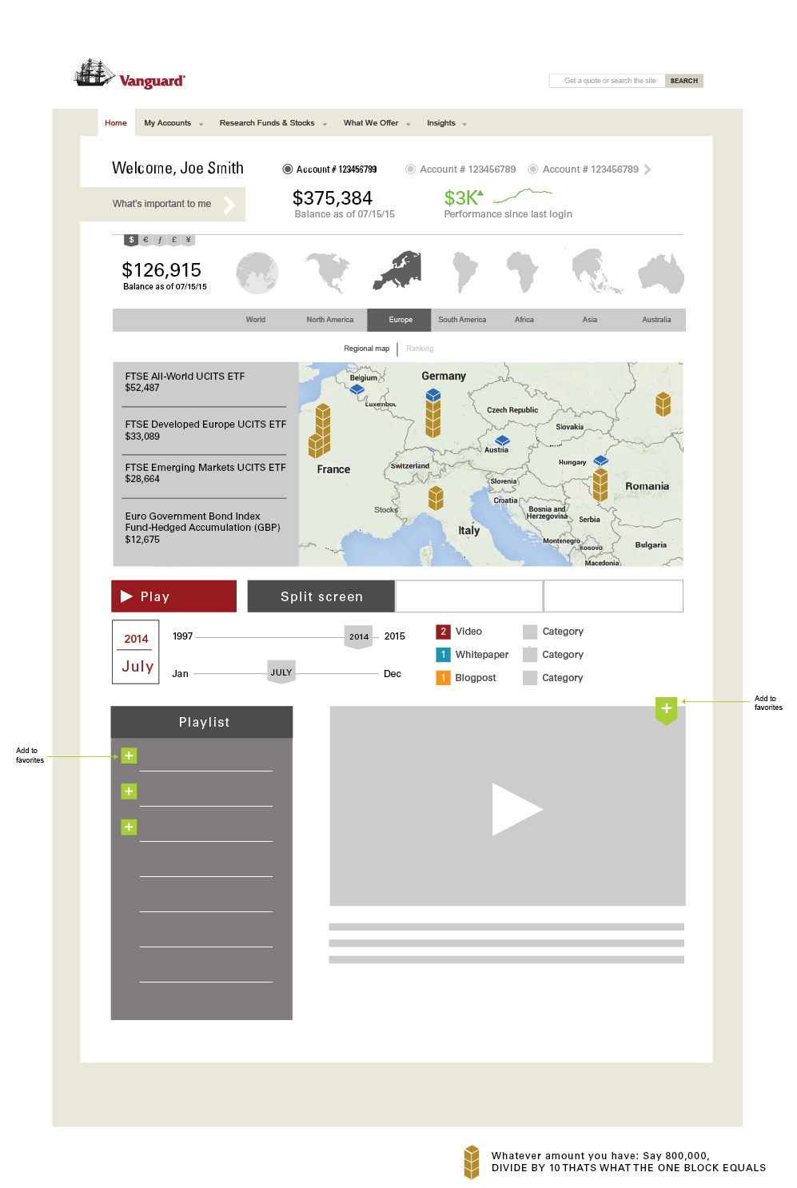797x1188 pixels.
Task: Click the Belgium blue block marker
Action: coord(357,389)
